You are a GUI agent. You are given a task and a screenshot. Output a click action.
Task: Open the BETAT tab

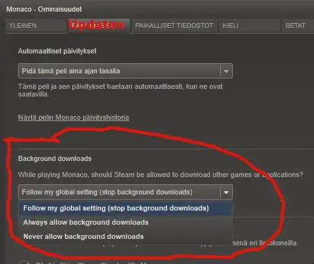pyautogui.click(x=297, y=26)
